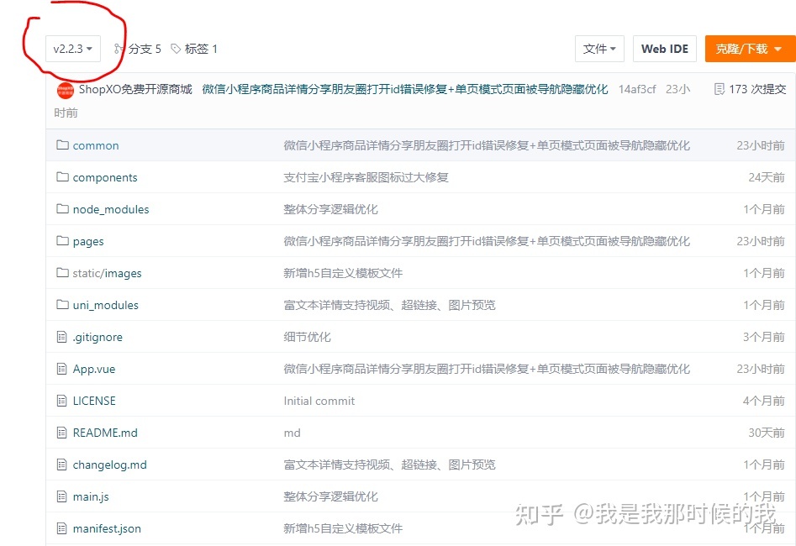Click the 24天前 timestamp
The width and height of the screenshot is (796, 546).
[x=767, y=177]
